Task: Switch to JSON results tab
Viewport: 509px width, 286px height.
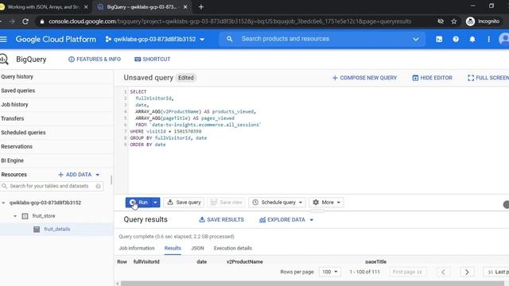Action: click(197, 249)
